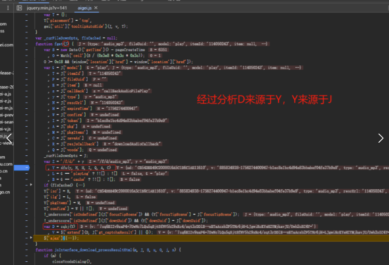Click the folded {···} after if (fIsCached)

point(81,185)
